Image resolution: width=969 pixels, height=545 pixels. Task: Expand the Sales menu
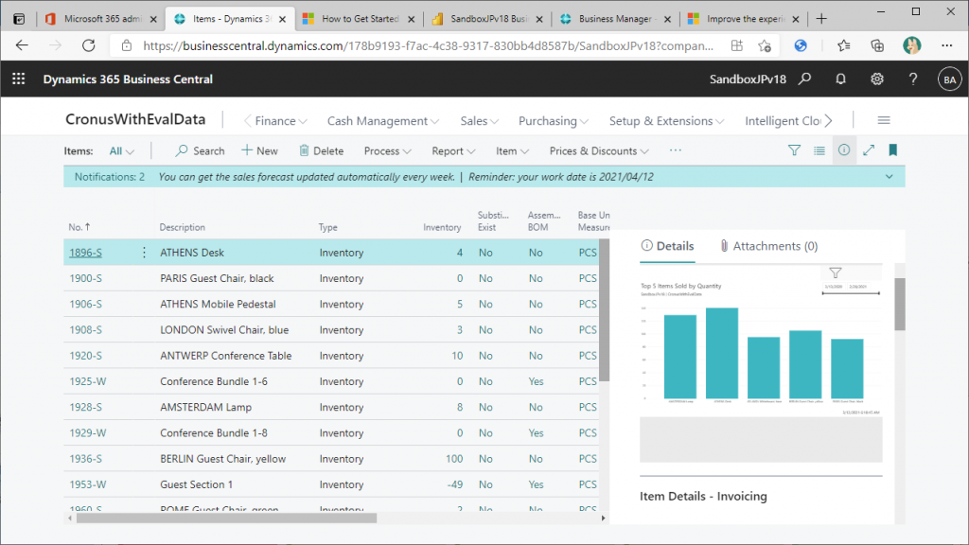coord(479,121)
